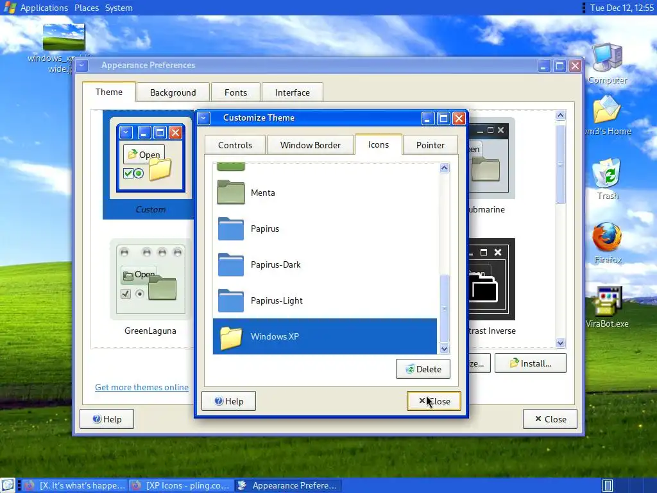657x493 pixels.
Task: Switch to X taskbar window entry
Action: coord(74,485)
